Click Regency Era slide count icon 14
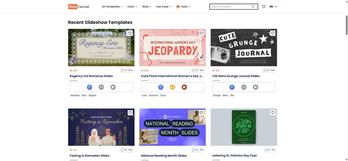This screenshot has height=161, width=348. (x=124, y=70)
